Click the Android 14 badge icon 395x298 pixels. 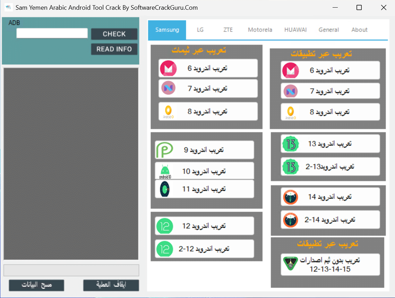(291, 197)
